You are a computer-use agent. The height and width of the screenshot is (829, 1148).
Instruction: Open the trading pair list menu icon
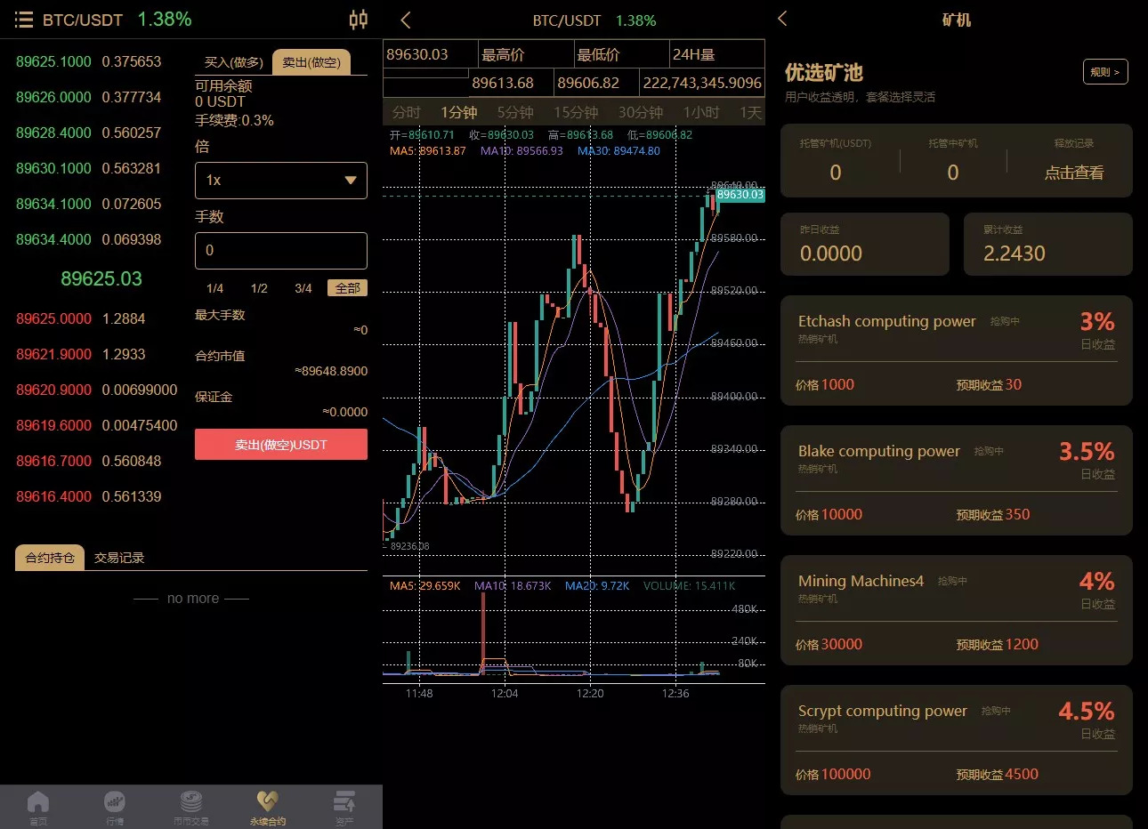23,20
